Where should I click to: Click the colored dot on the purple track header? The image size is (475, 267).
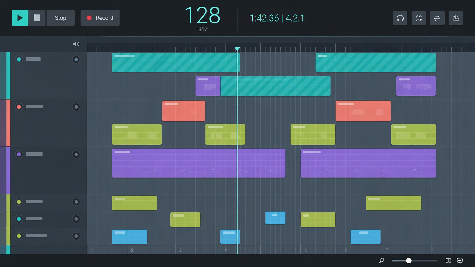(x=19, y=154)
